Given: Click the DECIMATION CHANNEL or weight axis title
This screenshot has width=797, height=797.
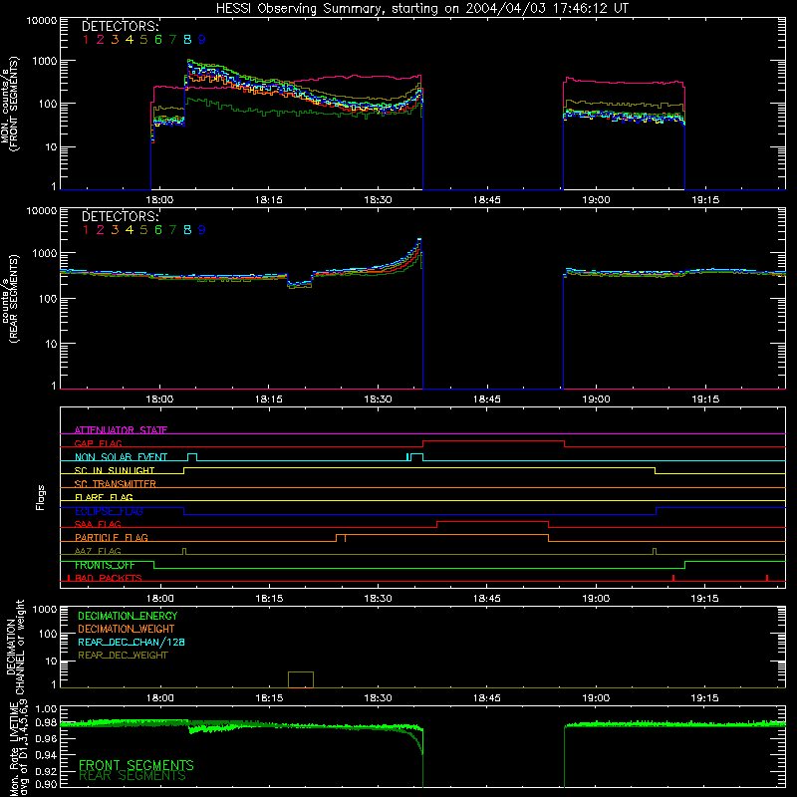Looking at the screenshot, I should [15, 647].
